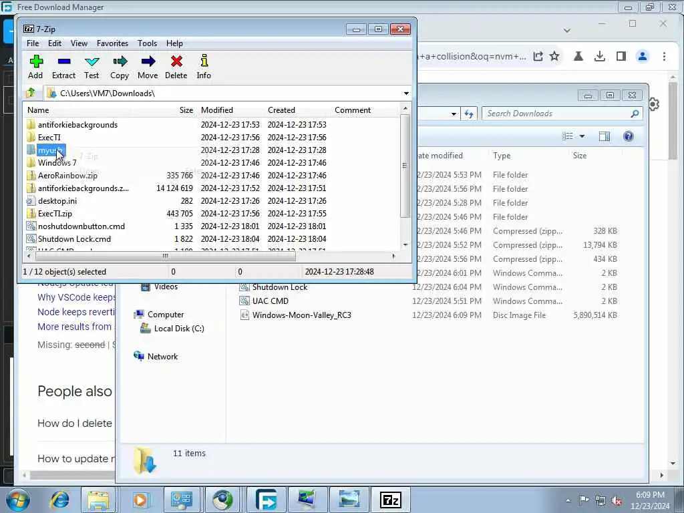The image size is (684, 513).
Task: Open the browser profile avatar icon
Action: [643, 56]
